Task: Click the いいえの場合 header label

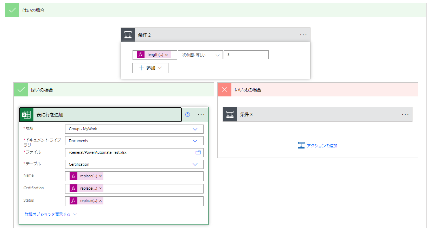Action: [248, 90]
